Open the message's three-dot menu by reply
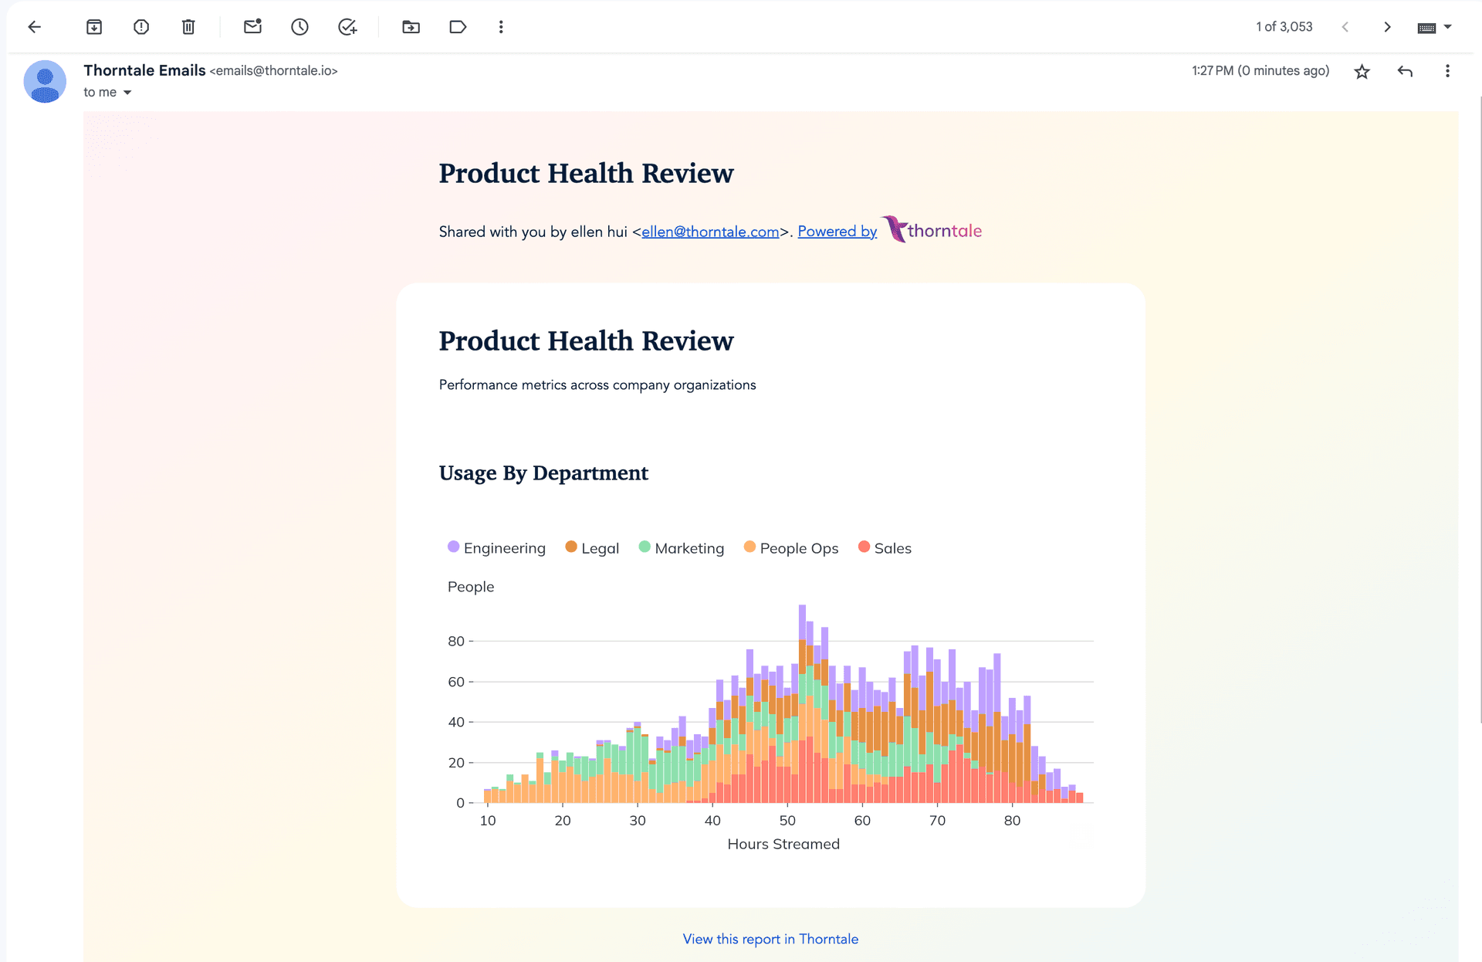This screenshot has height=962, width=1482. click(x=1447, y=71)
